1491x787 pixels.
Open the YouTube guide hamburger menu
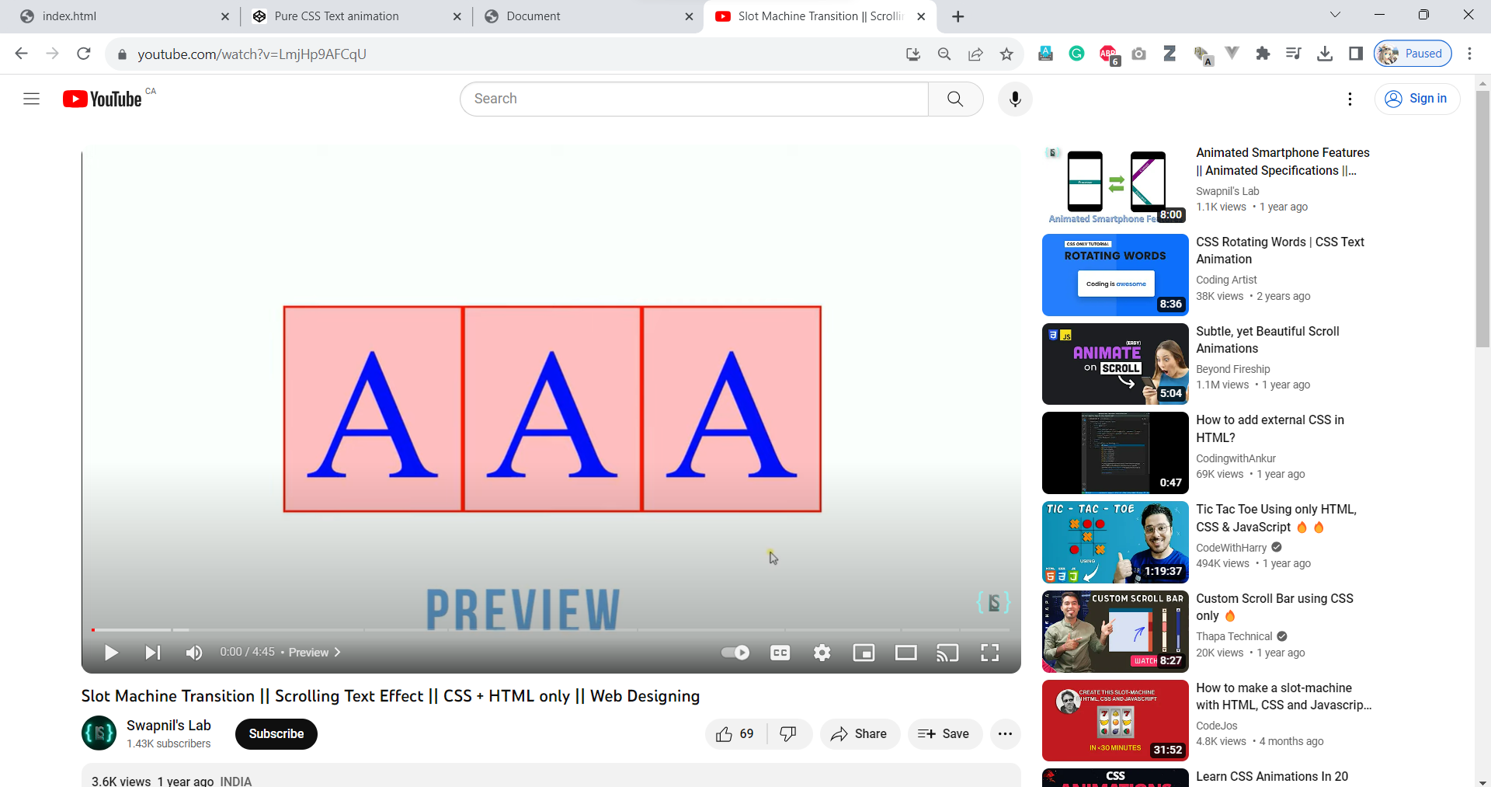[x=31, y=99]
